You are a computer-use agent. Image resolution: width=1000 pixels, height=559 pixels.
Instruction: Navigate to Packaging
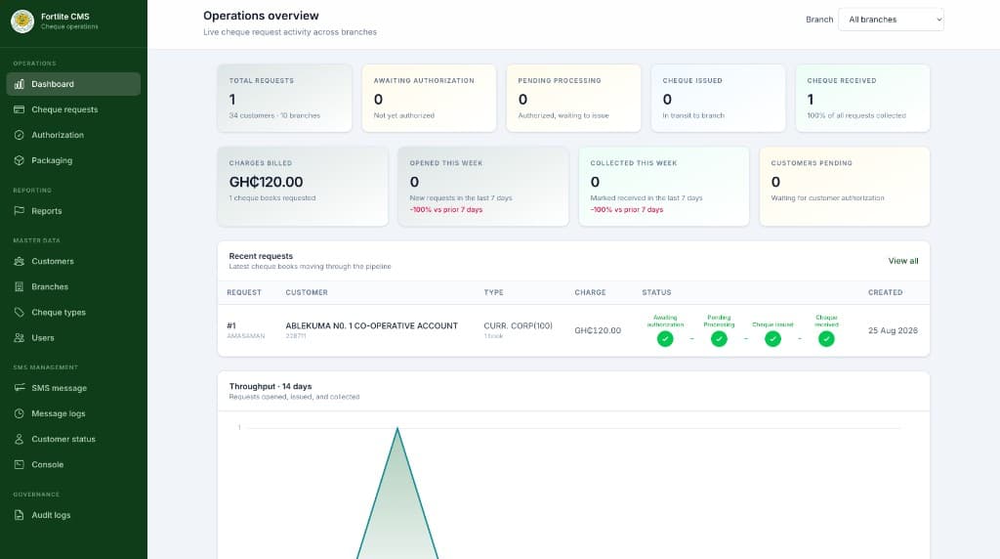pos(73,160)
